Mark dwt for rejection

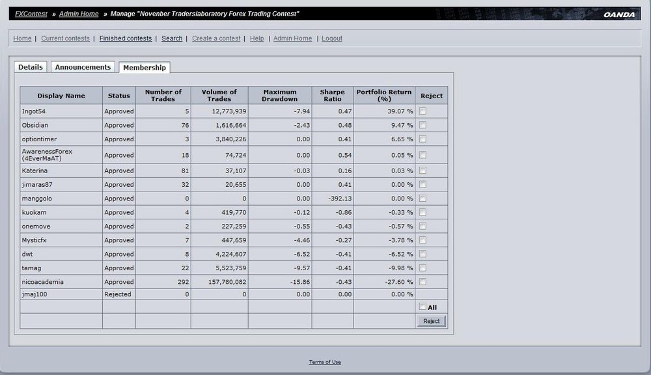tap(422, 254)
